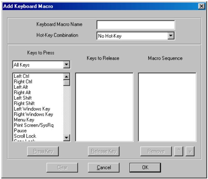This screenshot has width=208, height=179.
Task: Click inside the Macro Sequence list box
Action: (167, 107)
